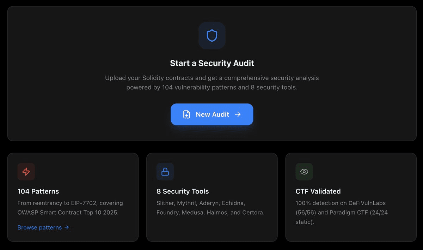Viewport: 423px width, 250px height.
Task: Click the red lightning bolt icon
Action: (26, 172)
